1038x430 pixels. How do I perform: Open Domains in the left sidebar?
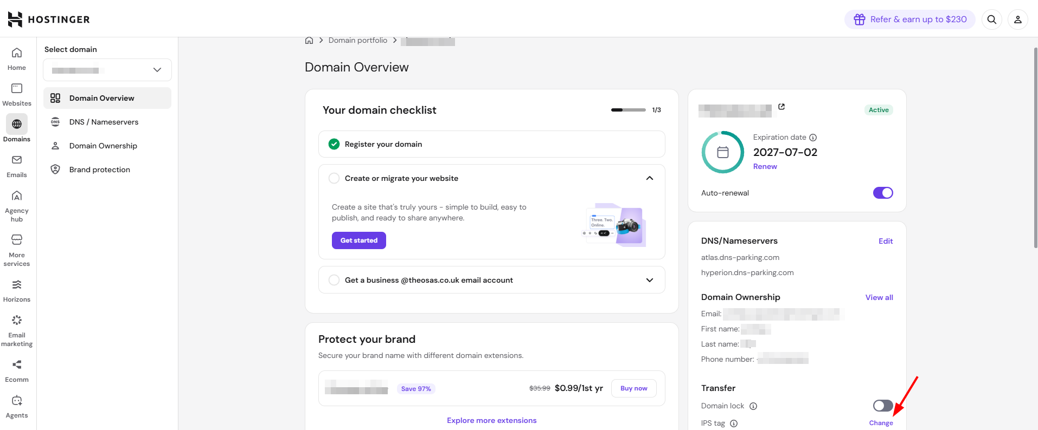coord(17,129)
